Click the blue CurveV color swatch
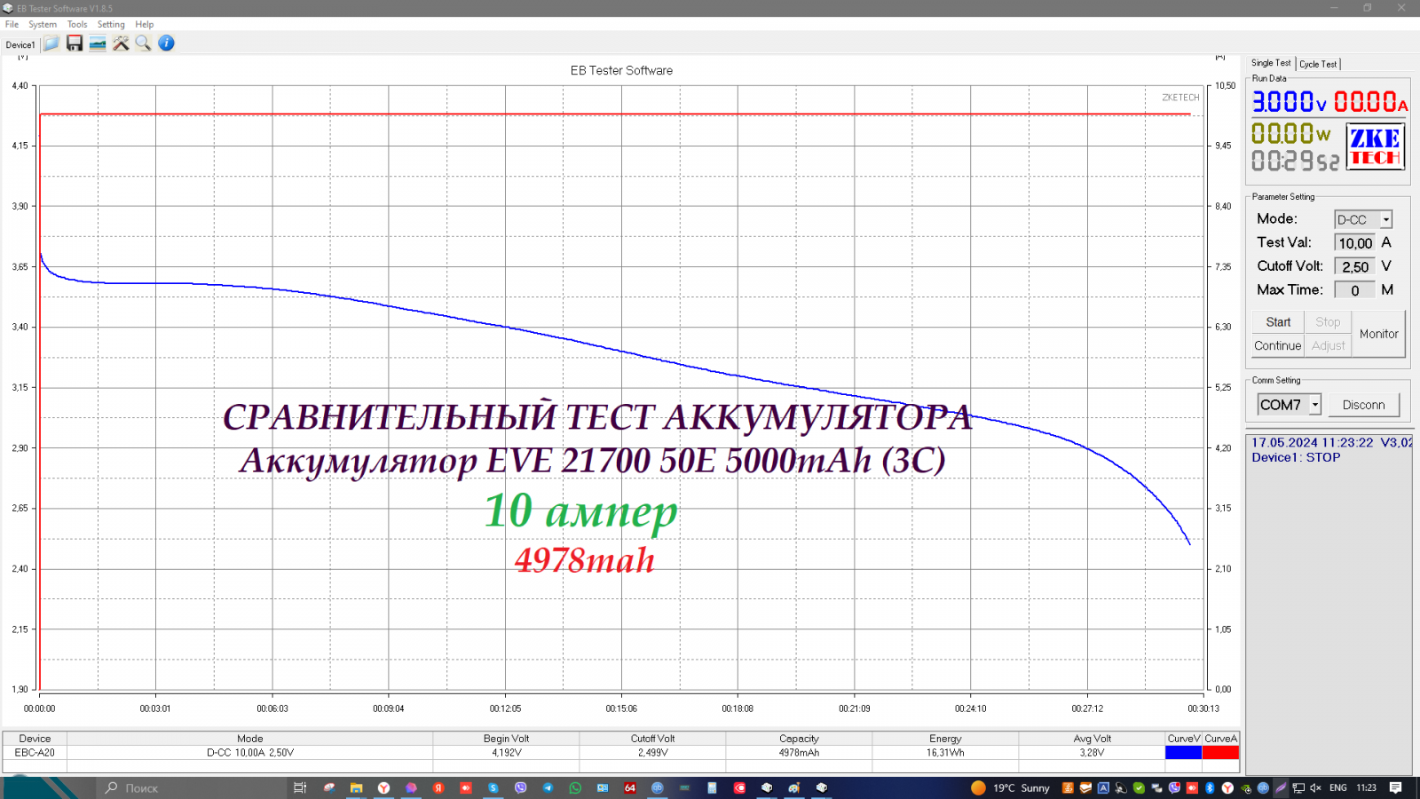 click(x=1183, y=753)
